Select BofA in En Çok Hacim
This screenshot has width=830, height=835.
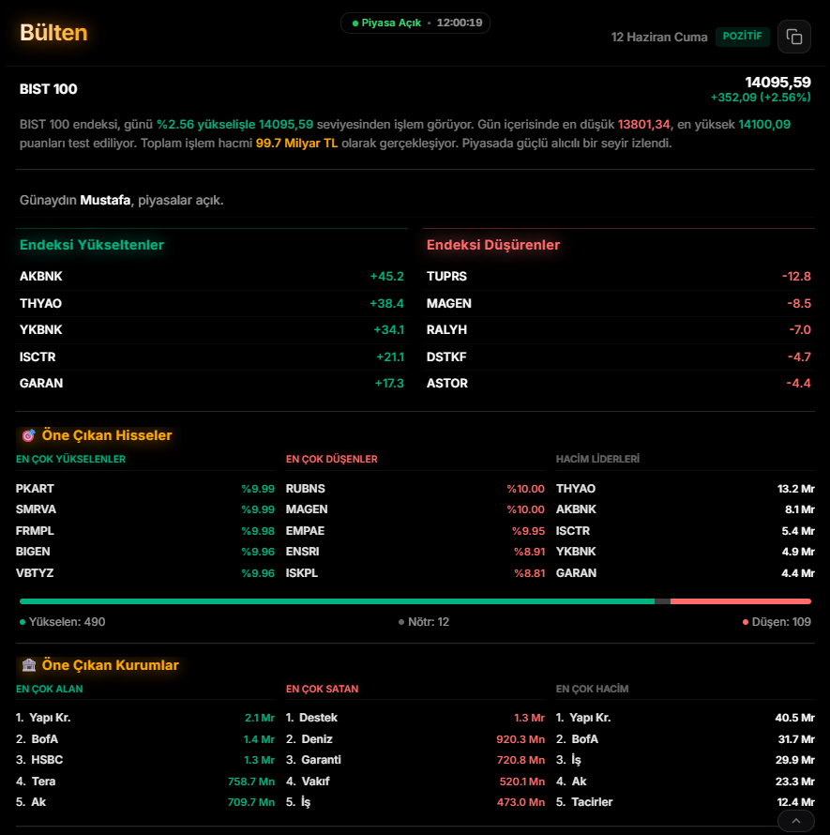(x=686, y=739)
